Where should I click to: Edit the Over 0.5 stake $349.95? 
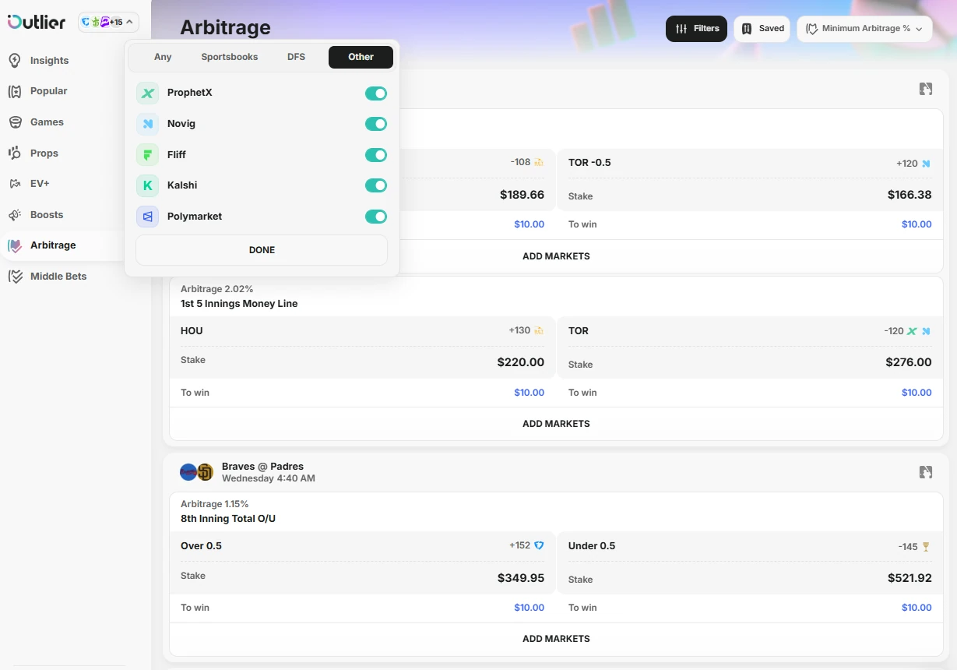(520, 578)
